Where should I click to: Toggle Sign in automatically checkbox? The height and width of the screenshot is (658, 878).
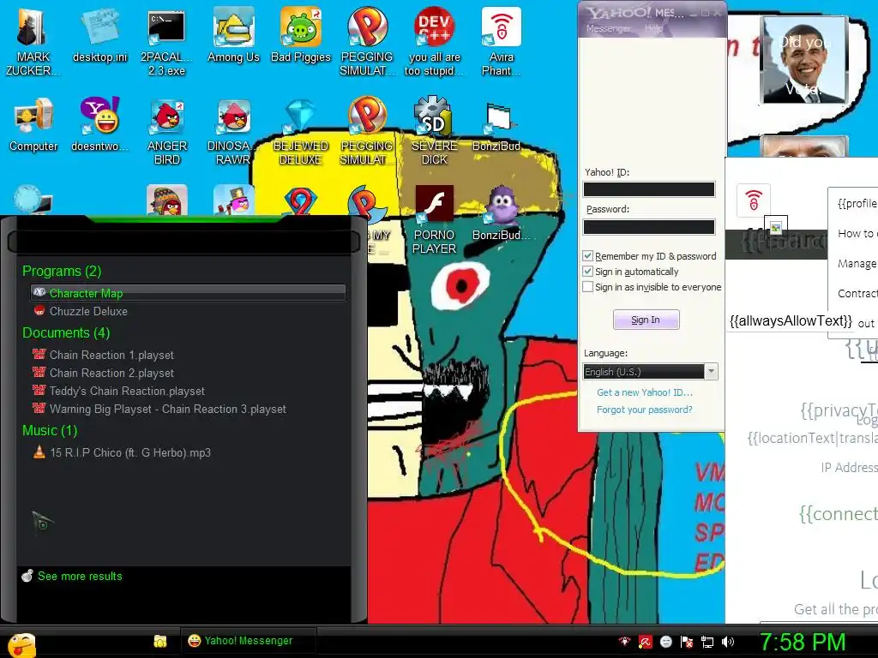click(x=587, y=272)
